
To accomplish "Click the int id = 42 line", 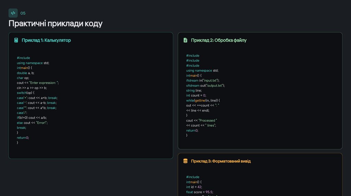I will pyautogui.click(x=194, y=187).
